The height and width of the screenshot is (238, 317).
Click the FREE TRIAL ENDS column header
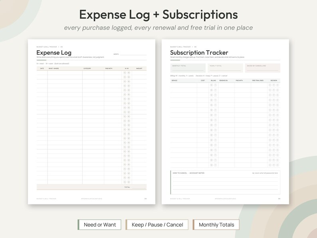(x=258, y=81)
